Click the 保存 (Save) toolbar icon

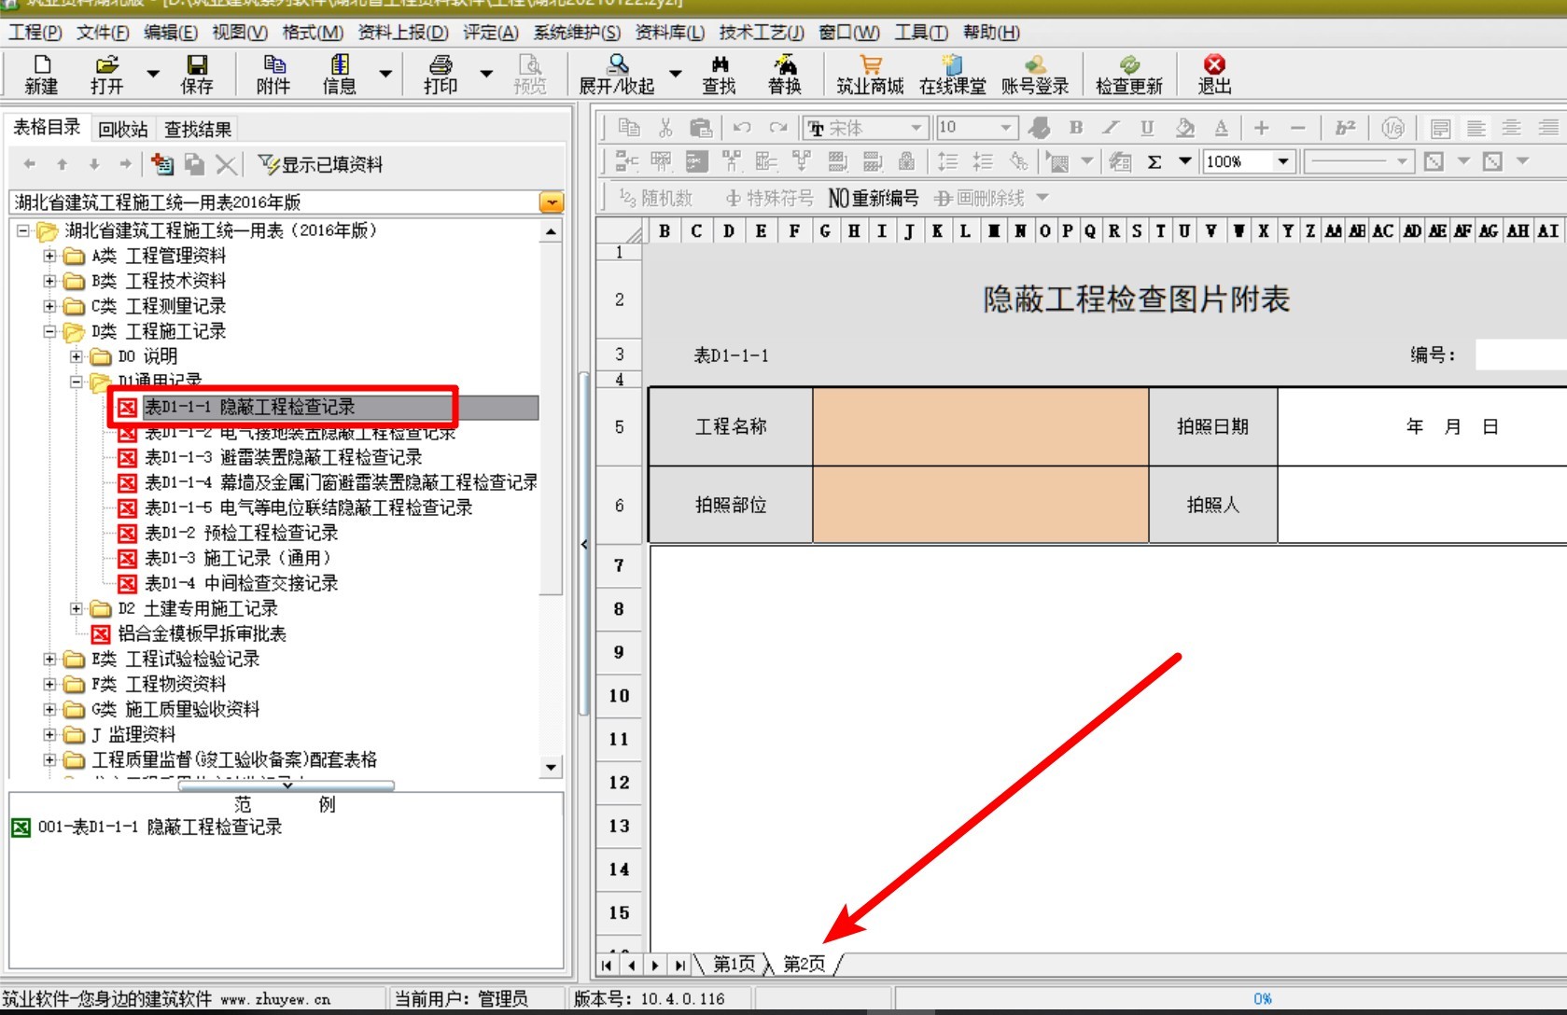(197, 75)
